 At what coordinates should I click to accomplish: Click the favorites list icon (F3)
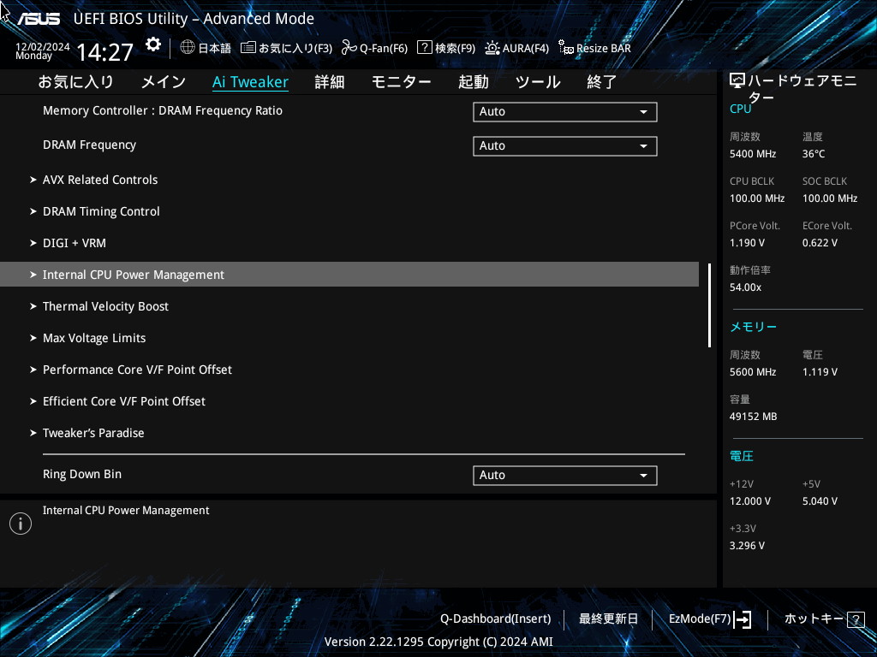pos(248,48)
